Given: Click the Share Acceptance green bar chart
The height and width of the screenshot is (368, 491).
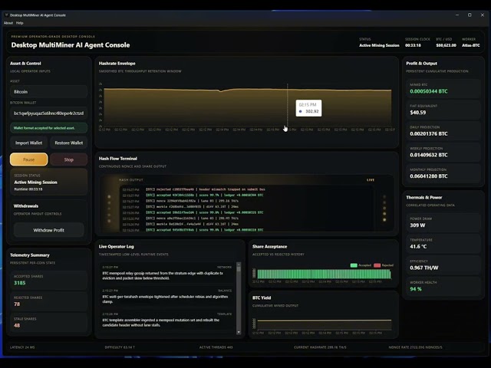Looking at the screenshot, I should (x=324, y=274).
